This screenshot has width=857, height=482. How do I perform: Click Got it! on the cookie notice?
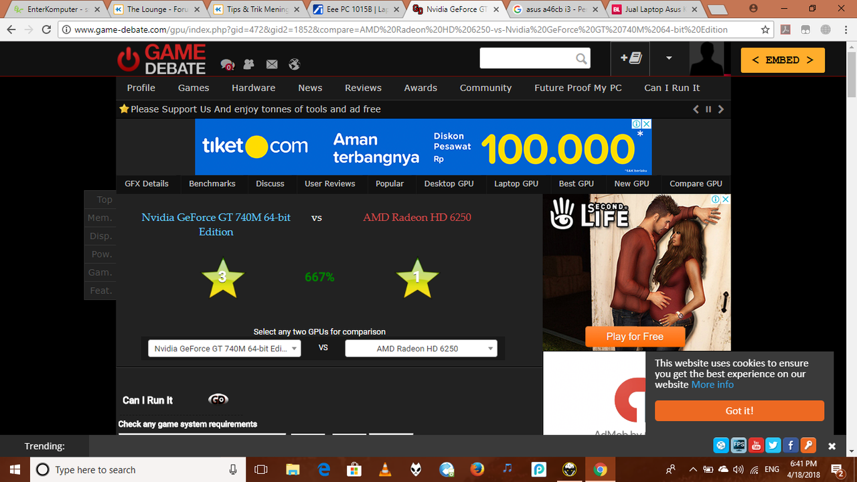click(739, 410)
